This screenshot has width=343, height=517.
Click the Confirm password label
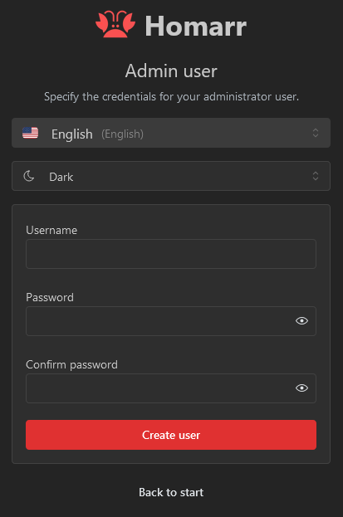pos(71,364)
